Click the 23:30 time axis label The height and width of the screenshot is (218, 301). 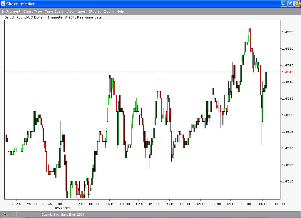32,204
